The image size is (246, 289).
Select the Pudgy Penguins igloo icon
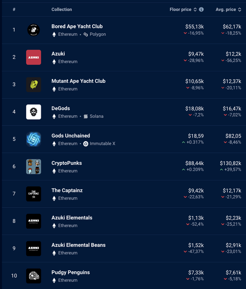tap(33, 276)
